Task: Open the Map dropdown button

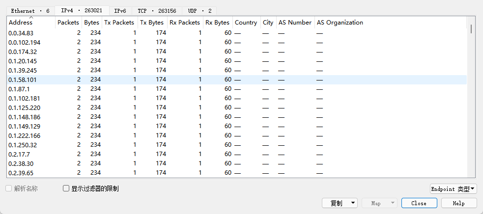Action: pyautogui.click(x=379, y=203)
